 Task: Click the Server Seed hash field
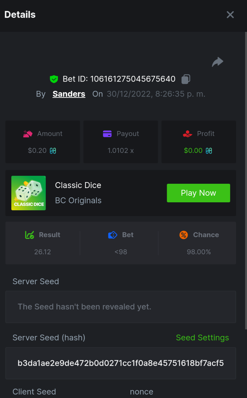(x=121, y=363)
